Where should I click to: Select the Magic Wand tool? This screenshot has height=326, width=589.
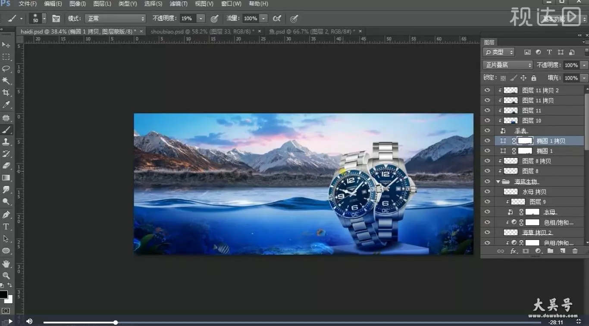pos(6,81)
